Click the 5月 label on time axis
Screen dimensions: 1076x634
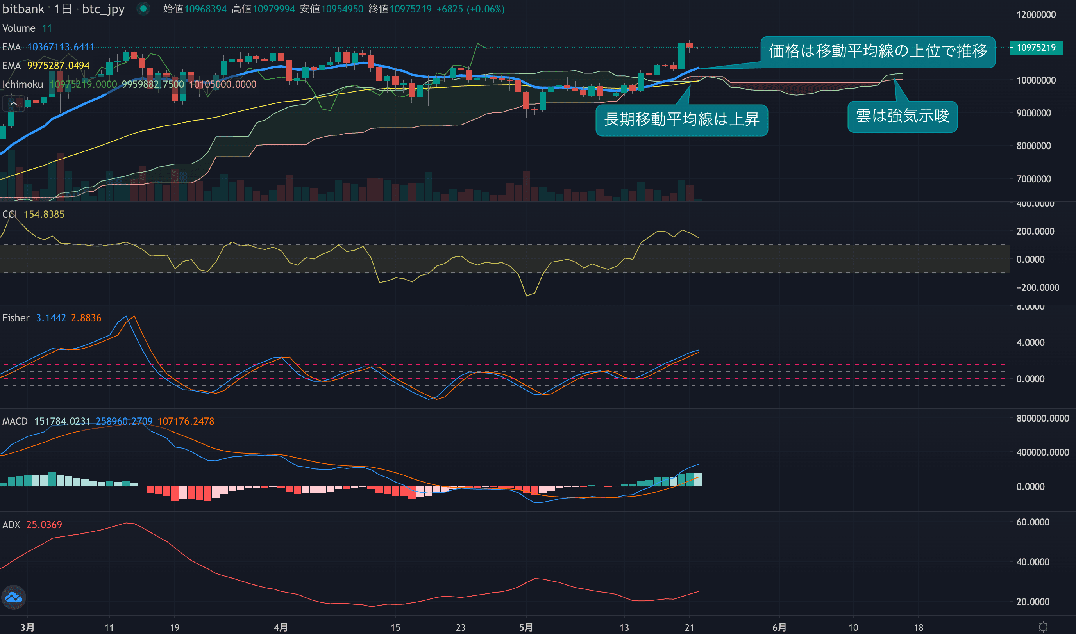(x=526, y=627)
